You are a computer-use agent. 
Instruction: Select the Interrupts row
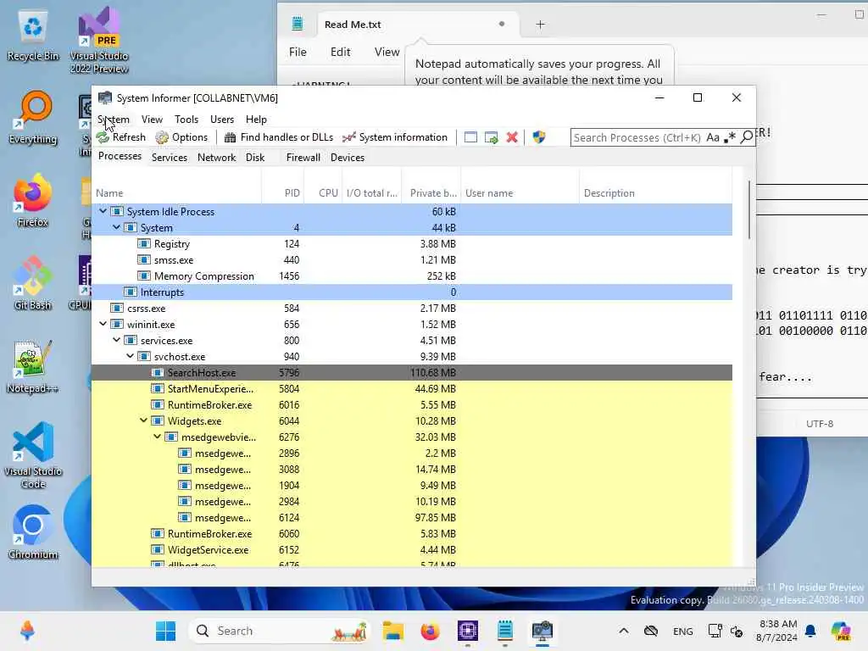click(412, 292)
